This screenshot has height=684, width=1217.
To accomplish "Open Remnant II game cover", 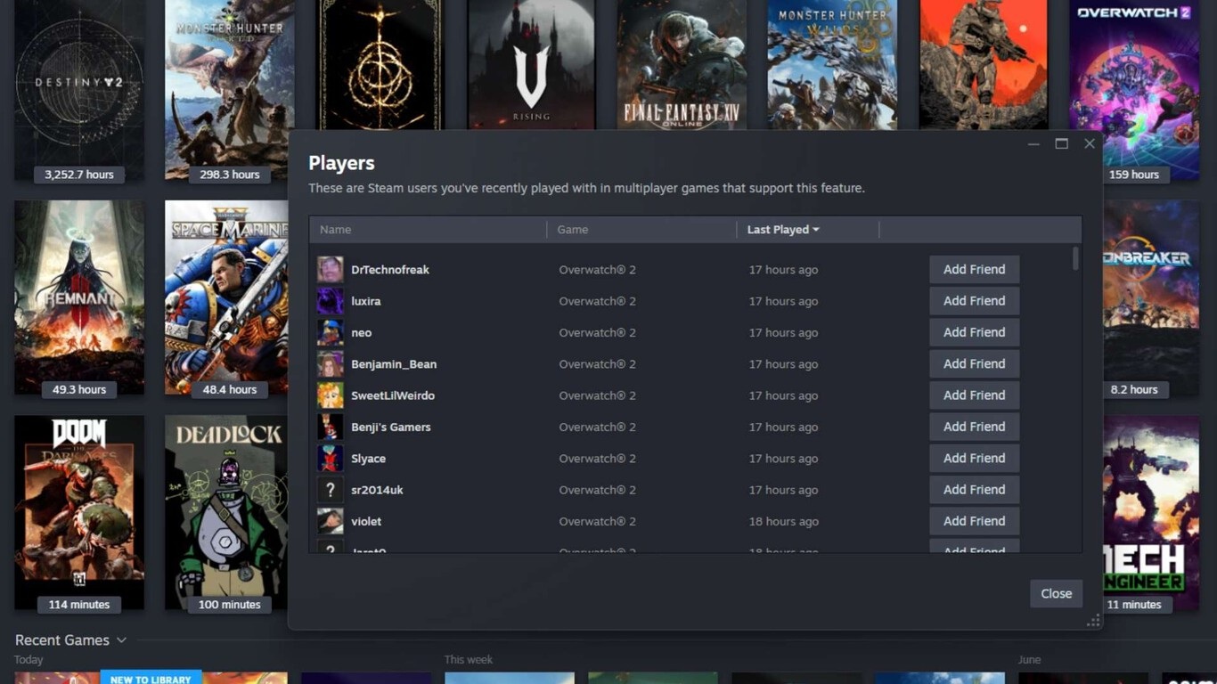I will click(x=79, y=297).
